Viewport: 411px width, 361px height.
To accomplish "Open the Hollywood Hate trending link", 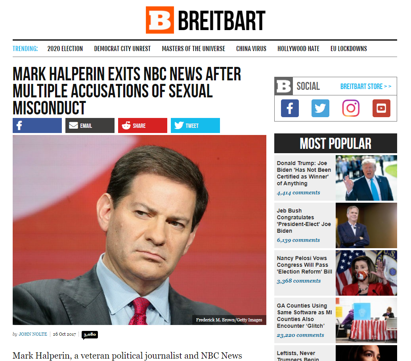I will pos(298,49).
